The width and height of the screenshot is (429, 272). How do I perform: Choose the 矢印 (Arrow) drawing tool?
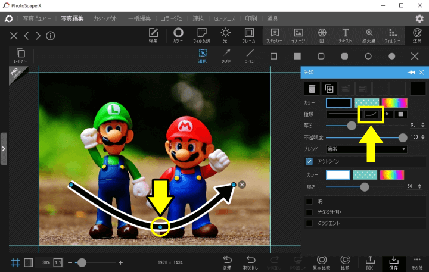click(x=226, y=56)
